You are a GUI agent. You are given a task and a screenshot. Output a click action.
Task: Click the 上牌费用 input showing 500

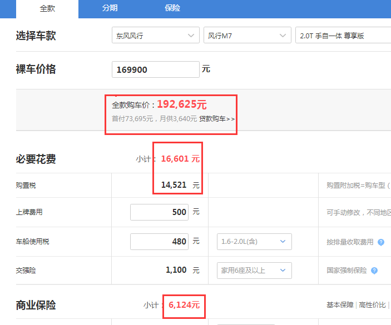click(x=159, y=212)
